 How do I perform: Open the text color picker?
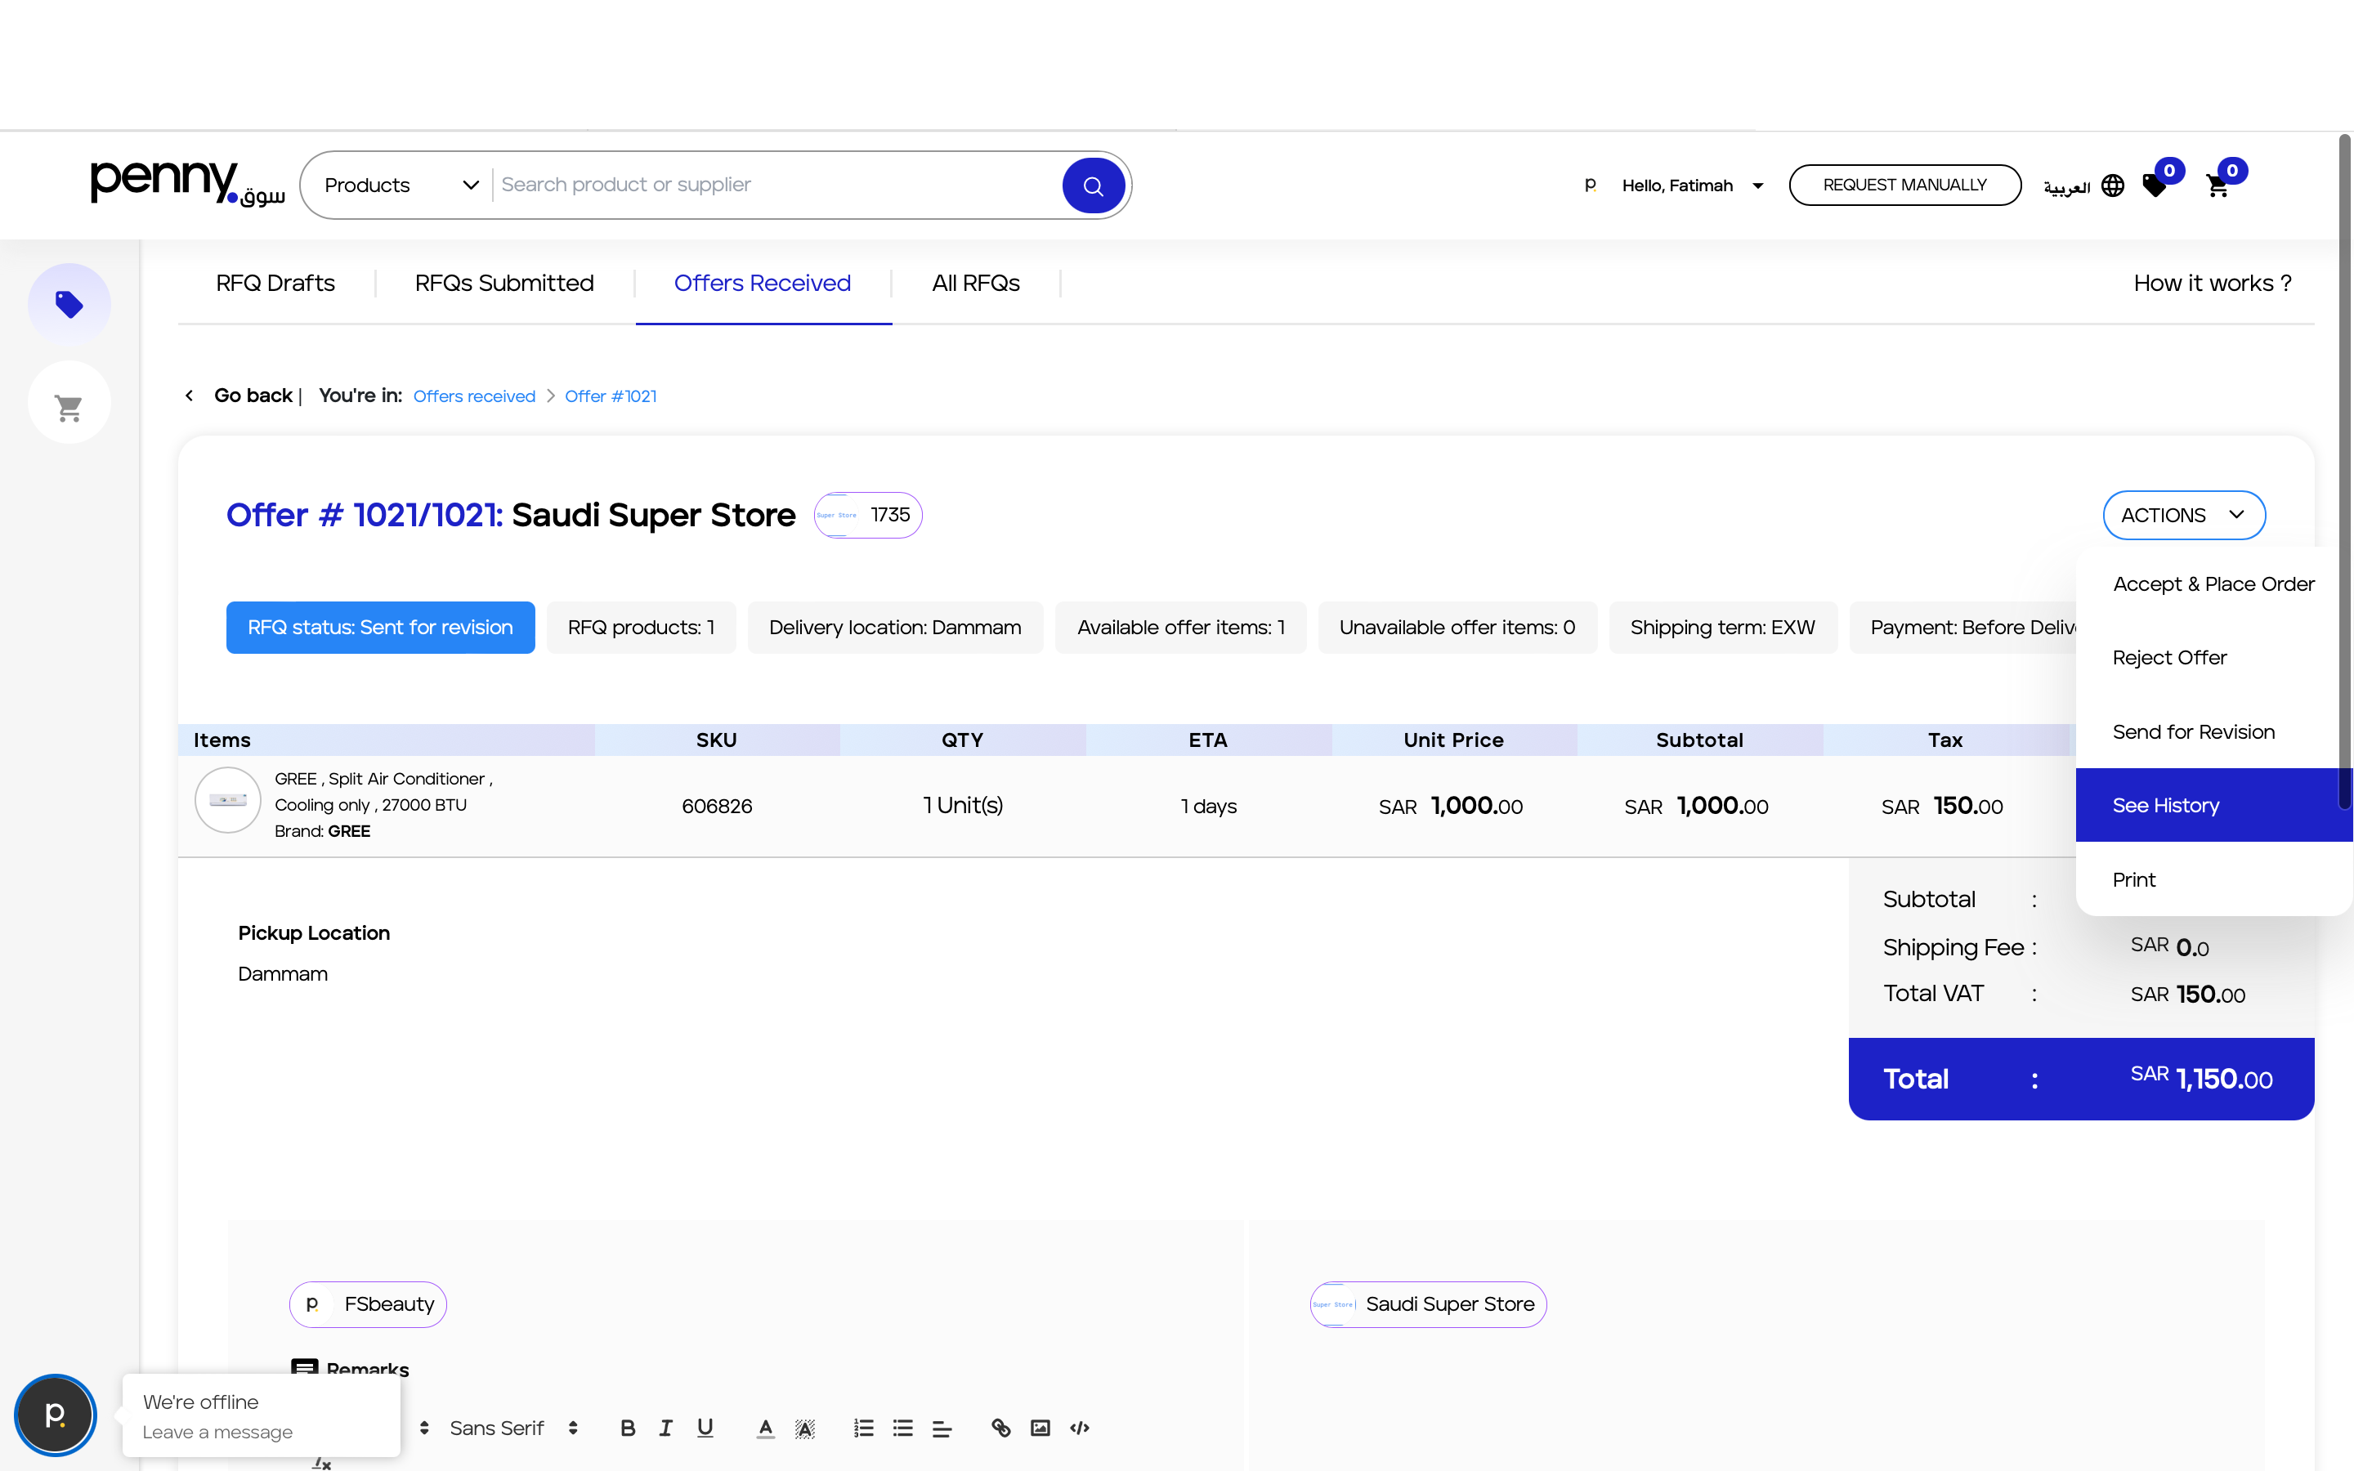pyautogui.click(x=766, y=1427)
